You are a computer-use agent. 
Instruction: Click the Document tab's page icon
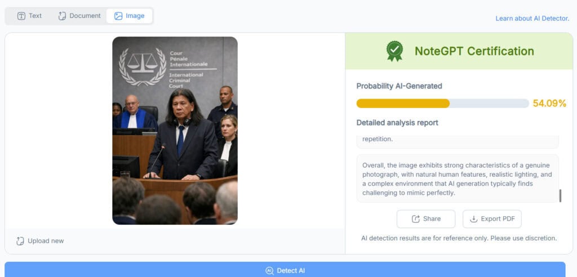(x=62, y=16)
